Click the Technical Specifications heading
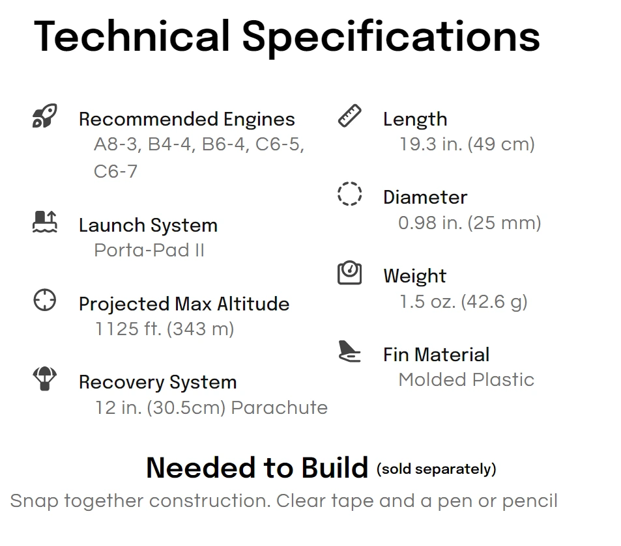 [x=287, y=36]
